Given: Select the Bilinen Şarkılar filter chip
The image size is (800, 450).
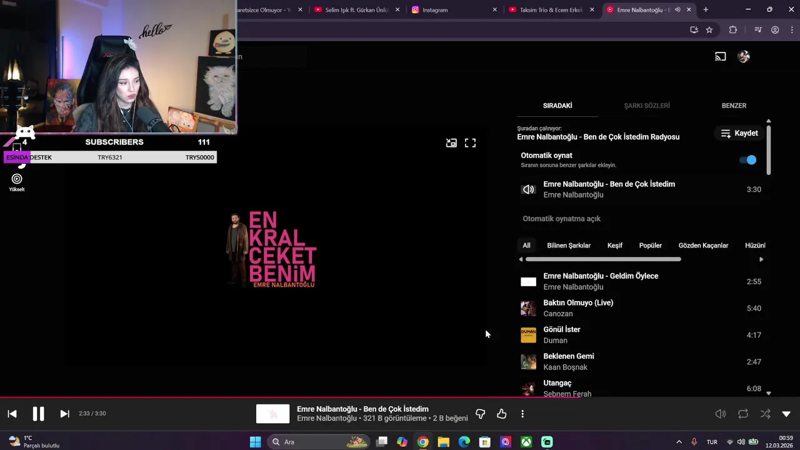Looking at the screenshot, I should (x=569, y=246).
